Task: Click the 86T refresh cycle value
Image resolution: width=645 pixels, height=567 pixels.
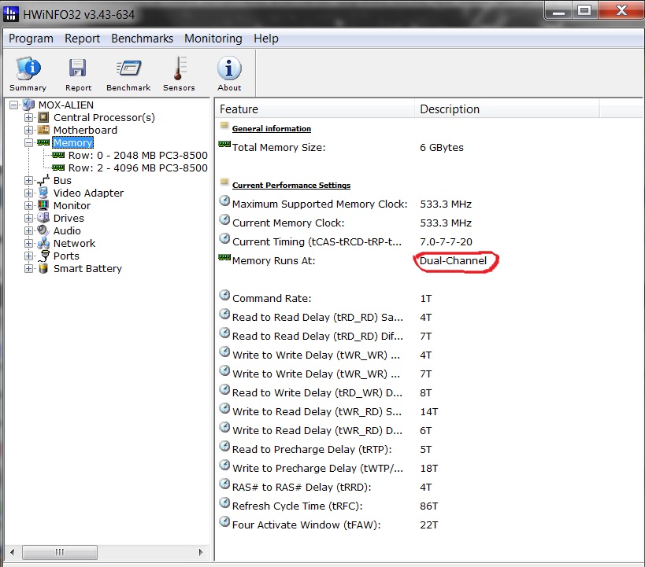Action: pyautogui.click(x=428, y=506)
